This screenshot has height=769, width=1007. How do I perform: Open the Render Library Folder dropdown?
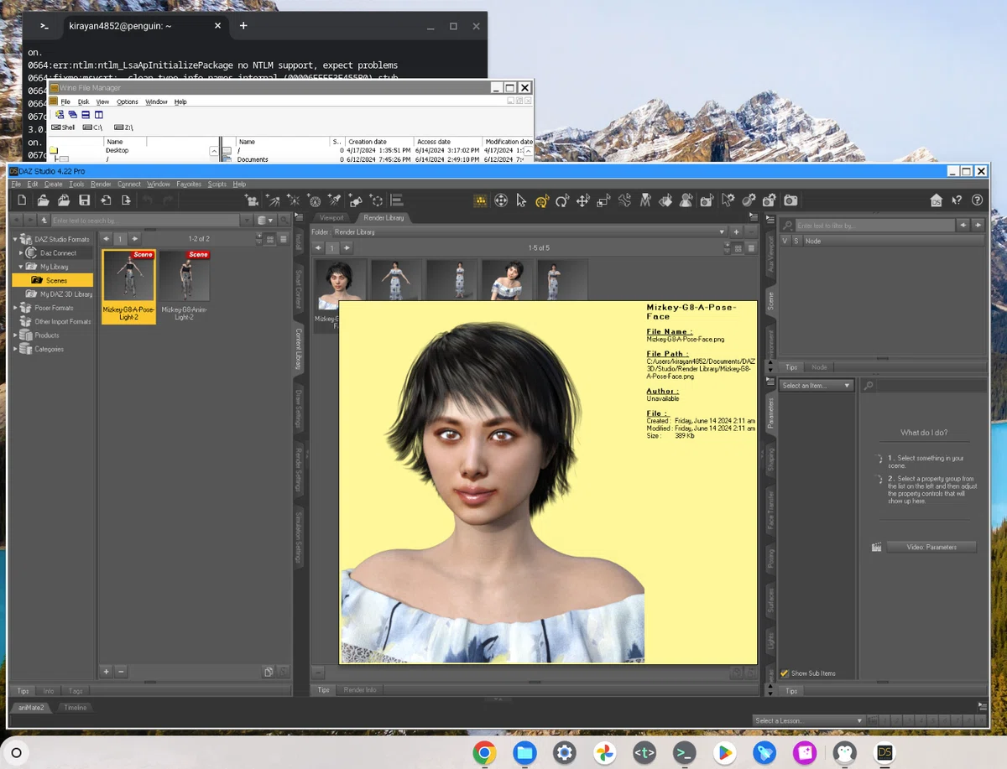click(x=530, y=231)
